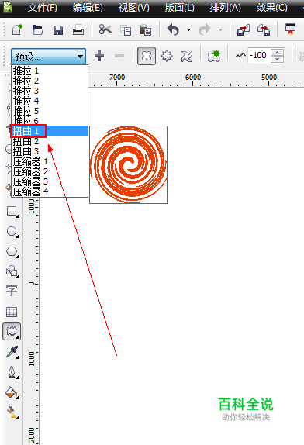Select the Ellipse tool
This screenshot has width=304, height=445.
pos(12,232)
